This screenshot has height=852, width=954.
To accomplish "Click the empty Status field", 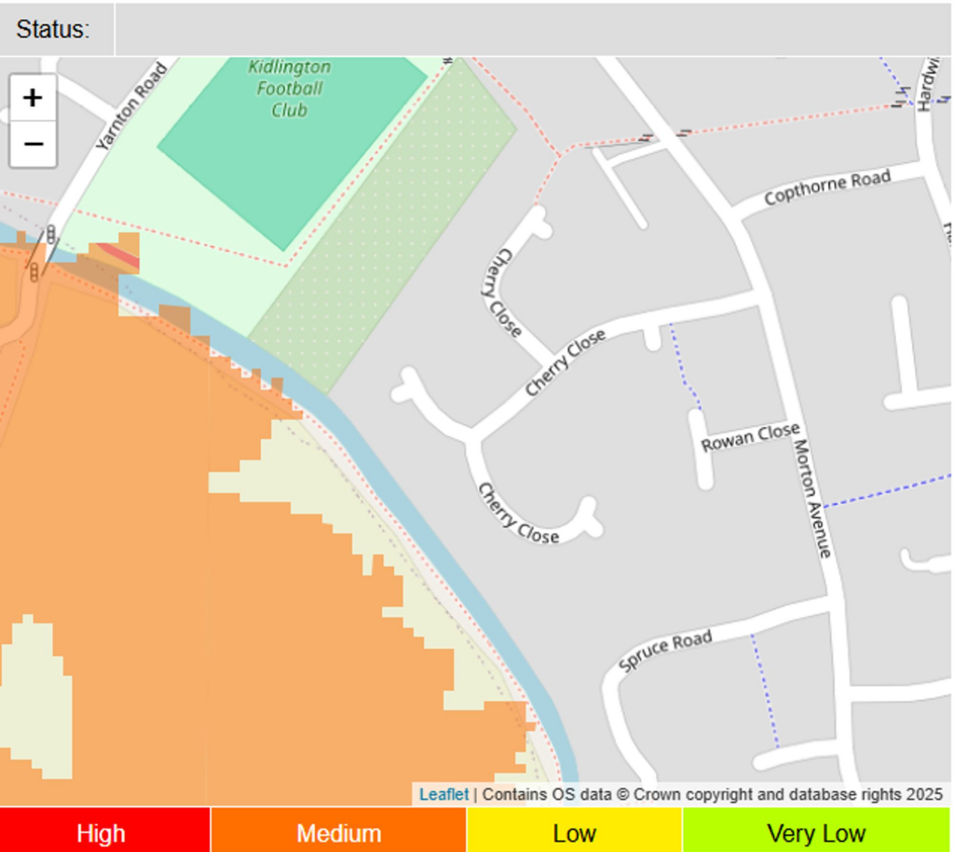I will (x=531, y=29).
